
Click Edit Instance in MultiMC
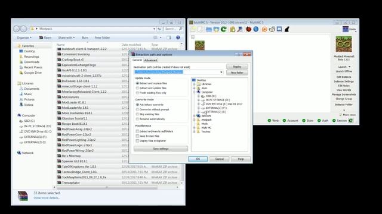[344, 77]
